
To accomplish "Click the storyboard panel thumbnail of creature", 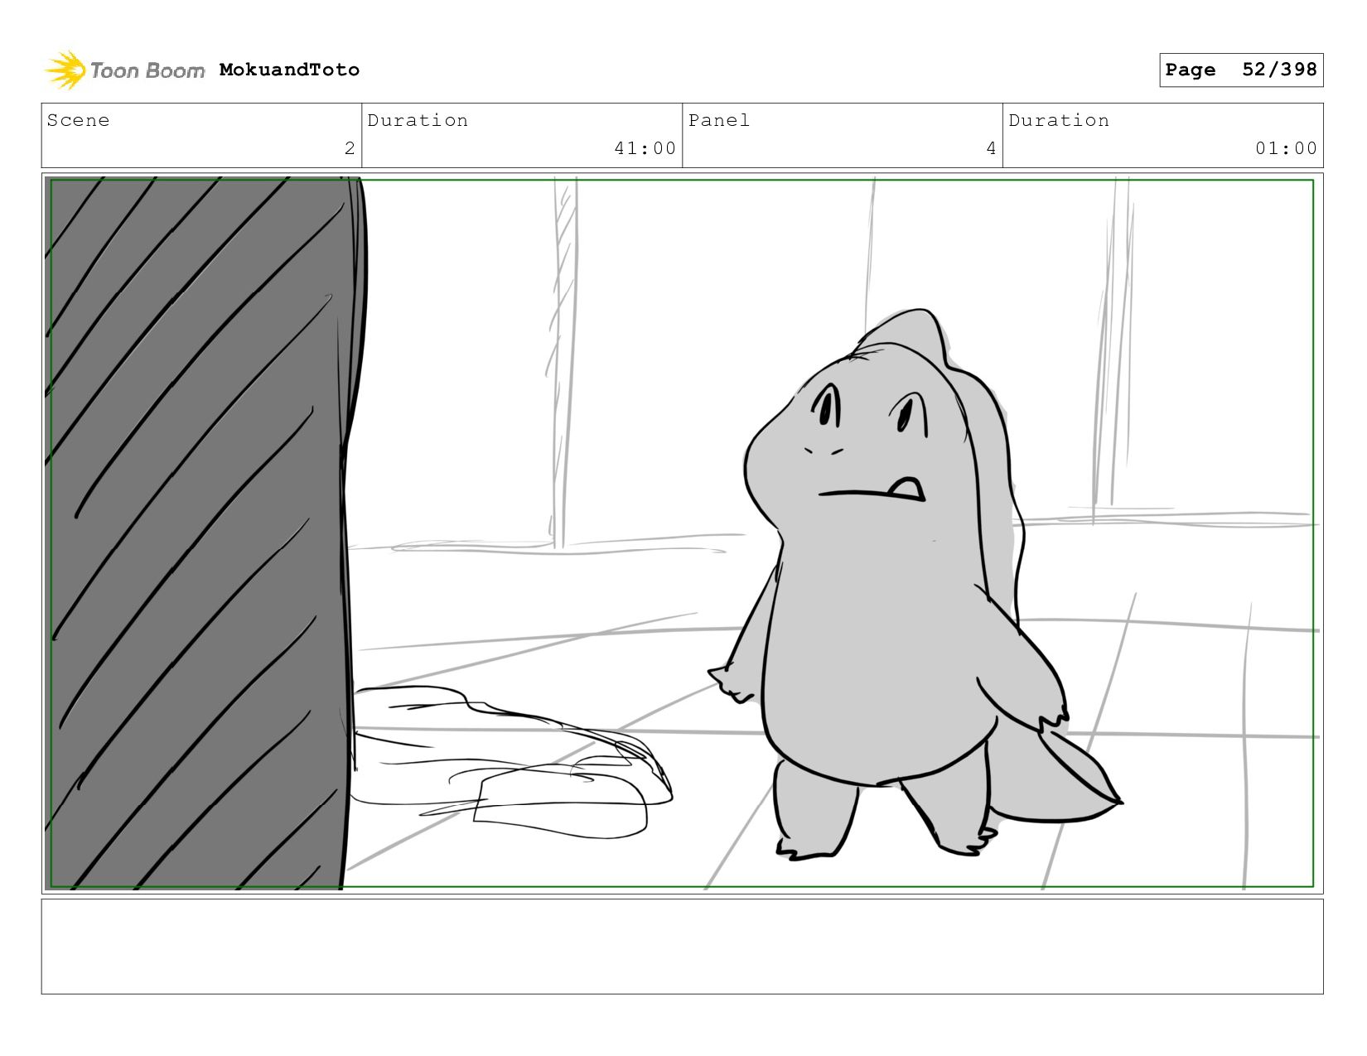I will click(682, 533).
